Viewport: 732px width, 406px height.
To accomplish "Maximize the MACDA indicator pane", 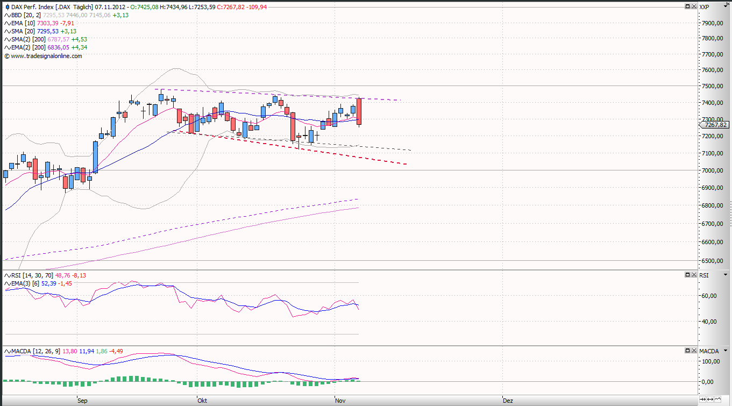I will [x=687, y=350].
